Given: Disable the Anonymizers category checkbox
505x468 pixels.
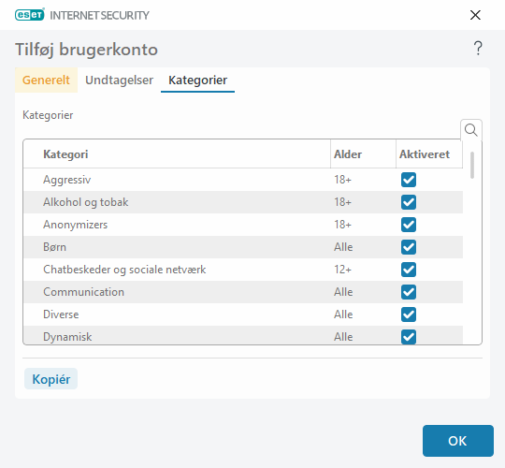Looking at the screenshot, I should [409, 225].
